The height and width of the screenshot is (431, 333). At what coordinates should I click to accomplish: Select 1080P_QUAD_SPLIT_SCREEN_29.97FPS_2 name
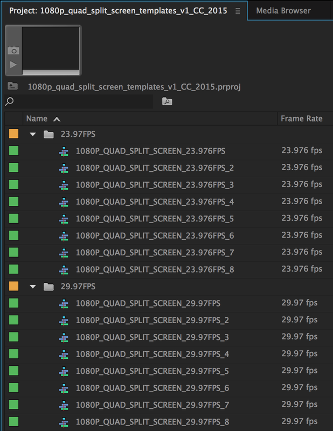(152, 321)
